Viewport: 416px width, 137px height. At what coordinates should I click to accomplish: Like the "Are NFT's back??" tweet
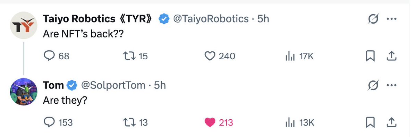pyautogui.click(x=220, y=56)
